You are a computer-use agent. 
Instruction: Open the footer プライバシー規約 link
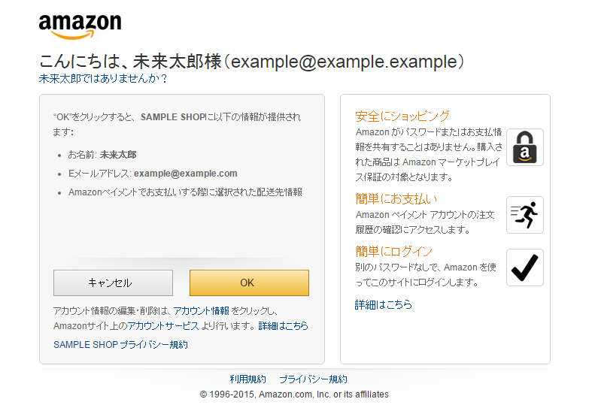click(x=313, y=379)
